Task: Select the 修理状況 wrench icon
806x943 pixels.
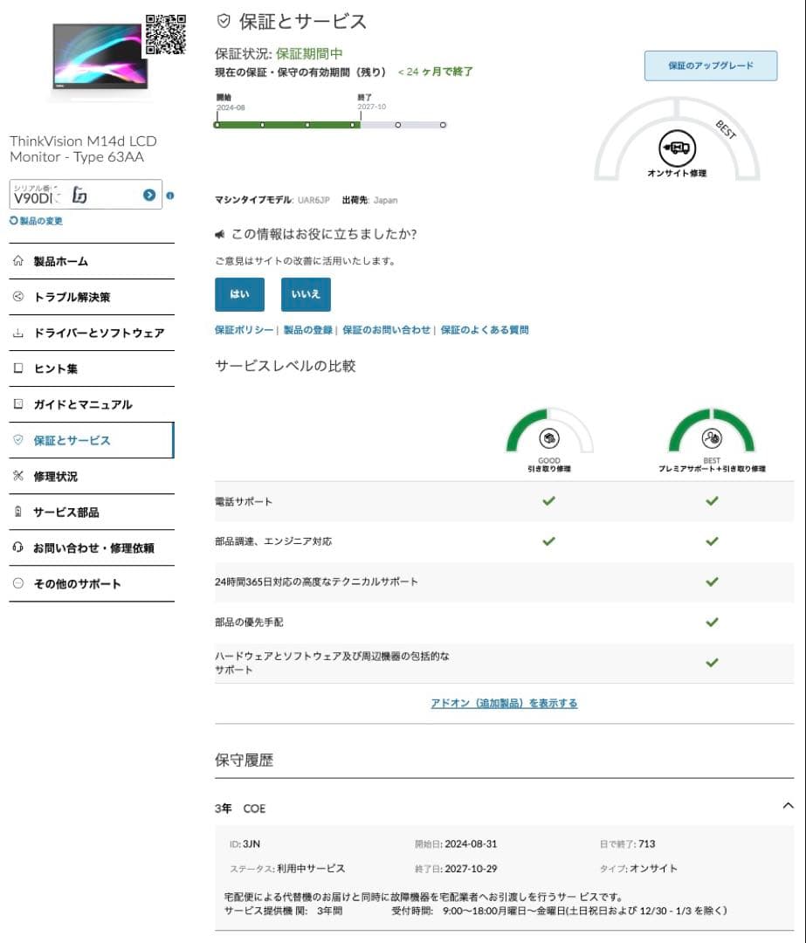Action: (17, 476)
